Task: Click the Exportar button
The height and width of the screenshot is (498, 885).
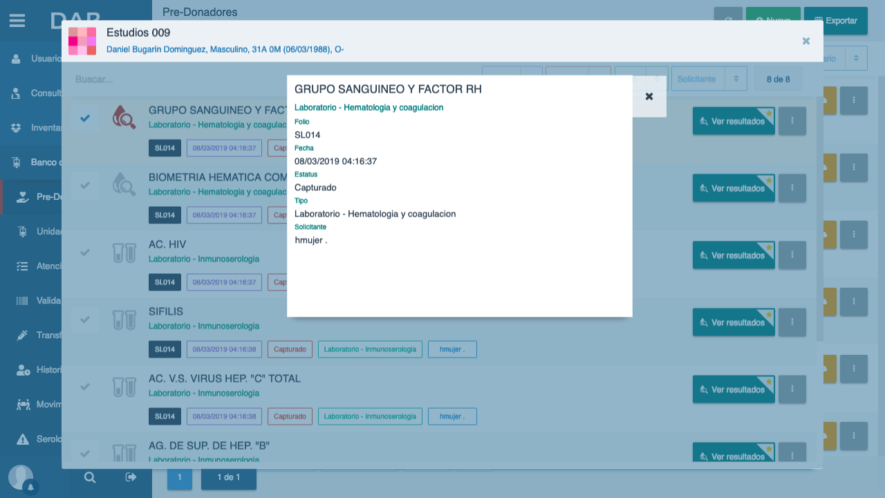Action: click(836, 21)
